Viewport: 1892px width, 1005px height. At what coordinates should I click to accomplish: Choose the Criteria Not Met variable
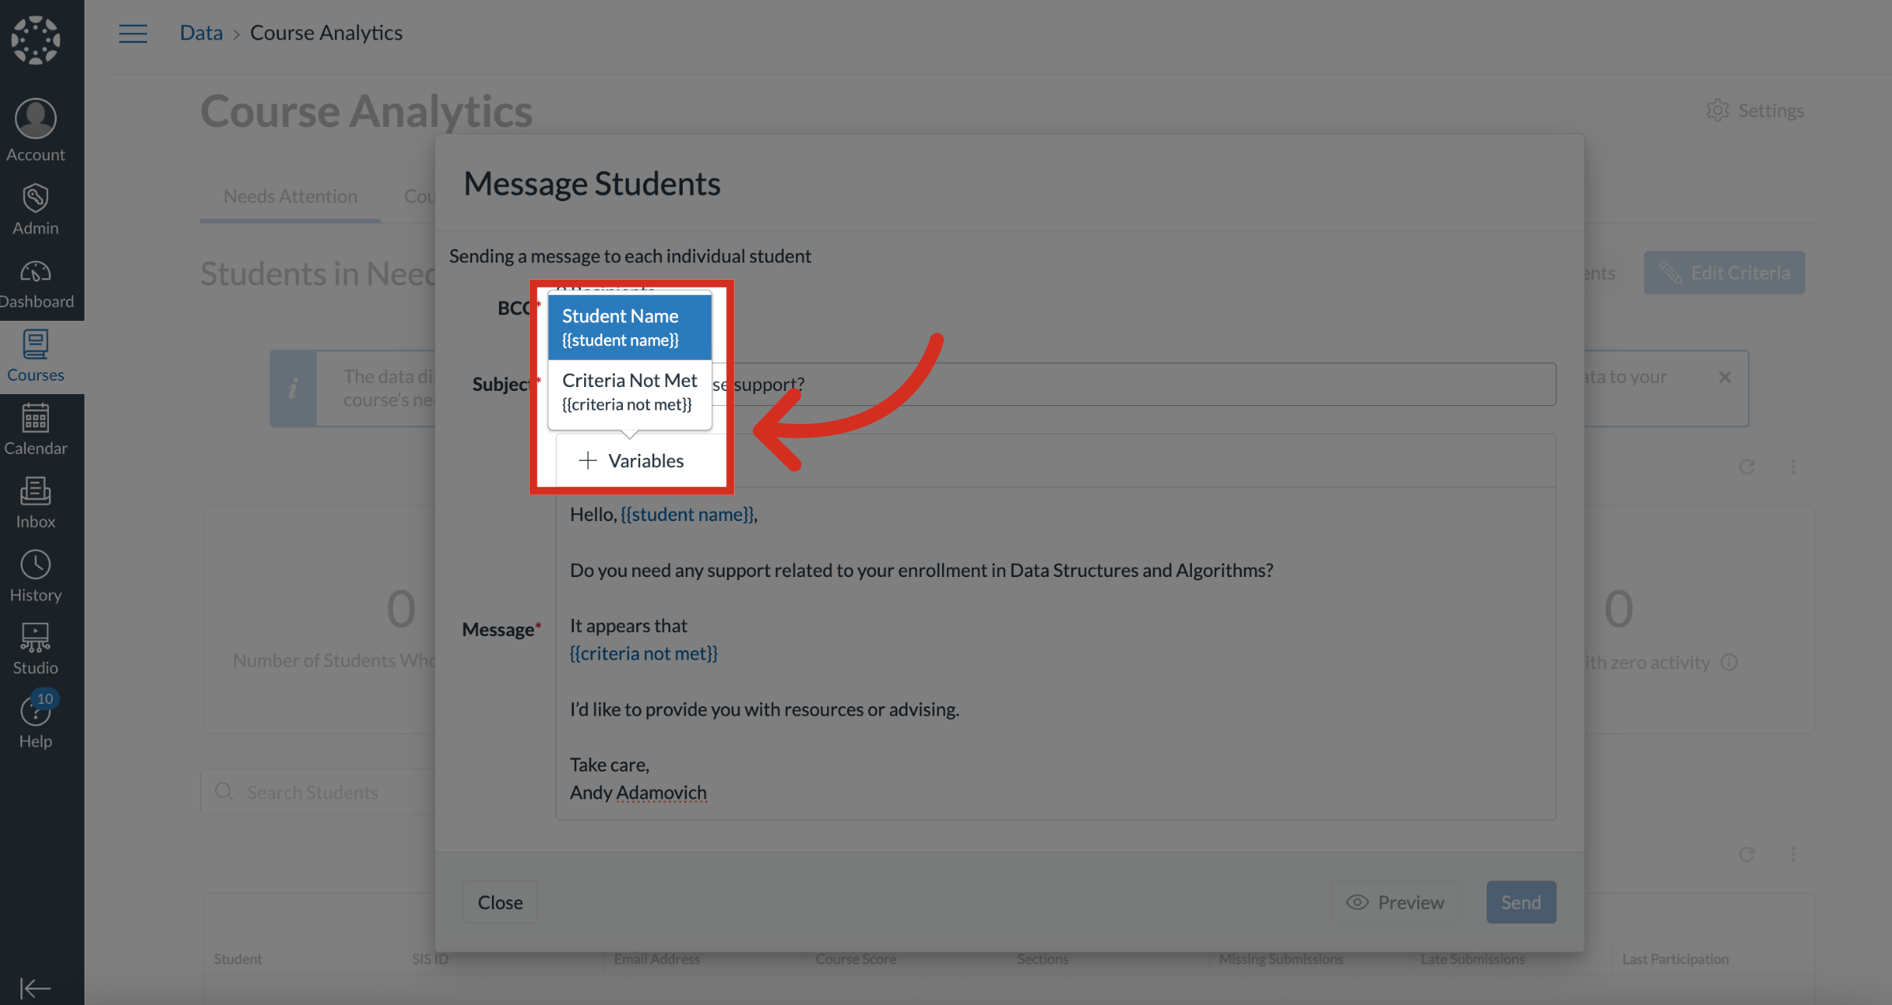click(629, 392)
